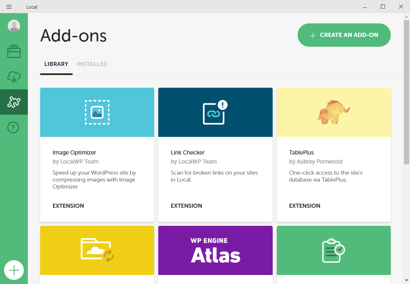
Task: Open Connect cloud sidebar icon
Action: (14, 77)
